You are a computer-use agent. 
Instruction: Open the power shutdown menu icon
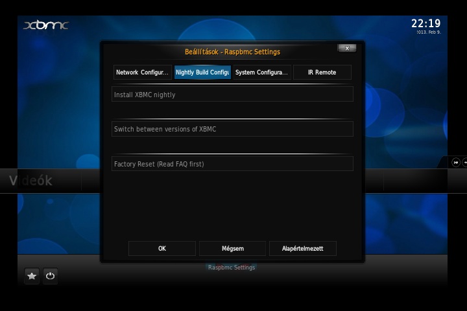click(x=51, y=275)
